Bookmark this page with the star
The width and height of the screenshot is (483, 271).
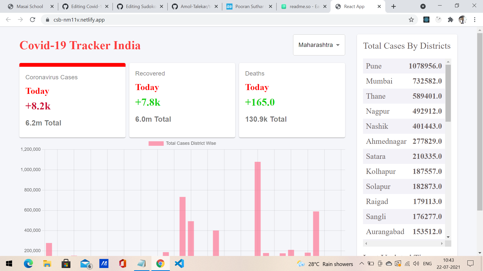click(411, 20)
